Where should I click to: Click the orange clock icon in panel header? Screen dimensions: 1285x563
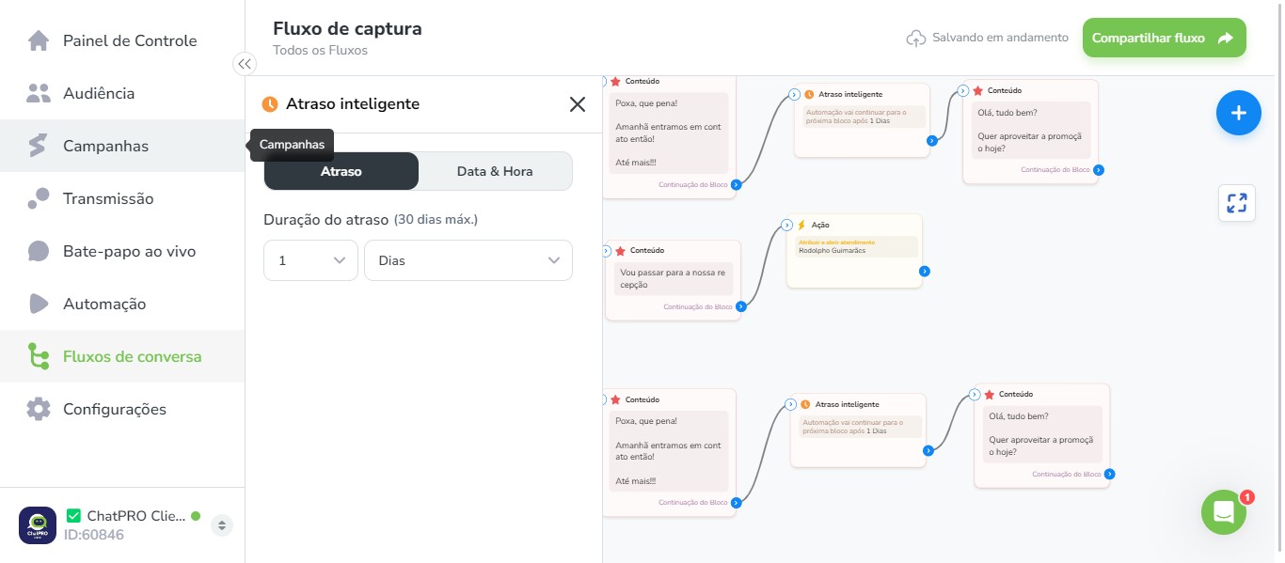pyautogui.click(x=270, y=104)
